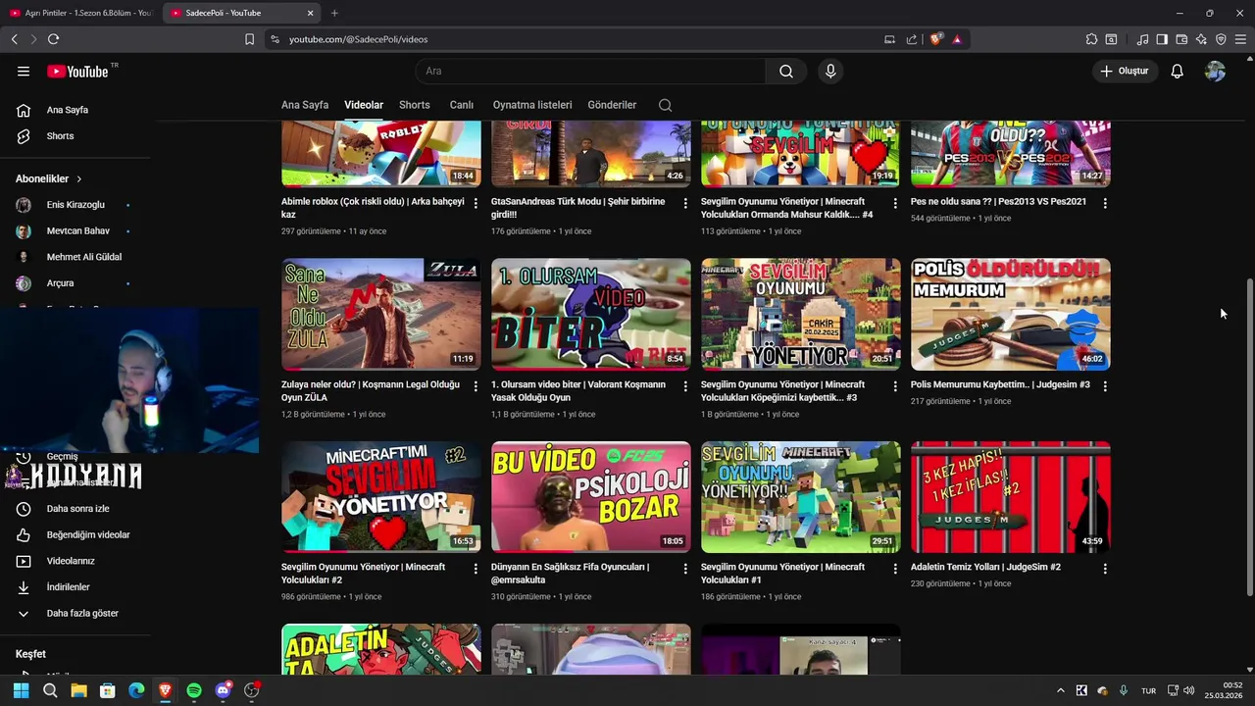
Task: Open options for 1. Olursam video biter
Action: click(x=685, y=386)
